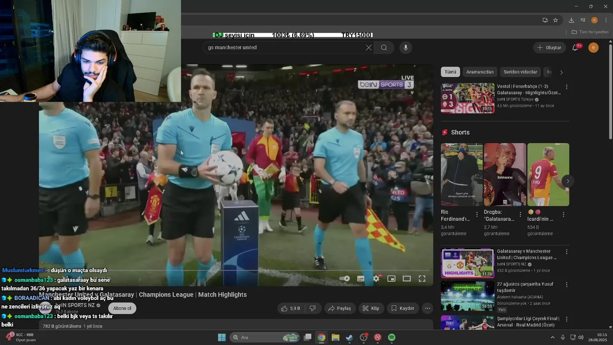This screenshot has width=613, height=345.
Task: Toggle subtitles in the video player
Action: [x=361, y=278]
